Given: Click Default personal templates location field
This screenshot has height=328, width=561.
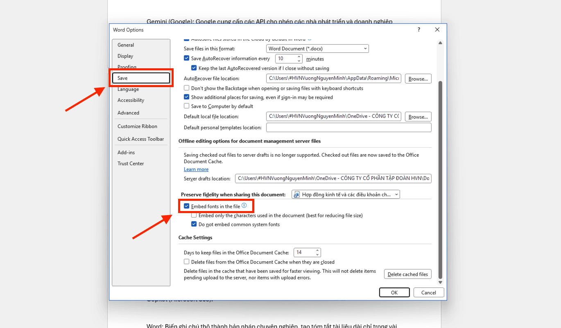Looking at the screenshot, I should pos(348,128).
